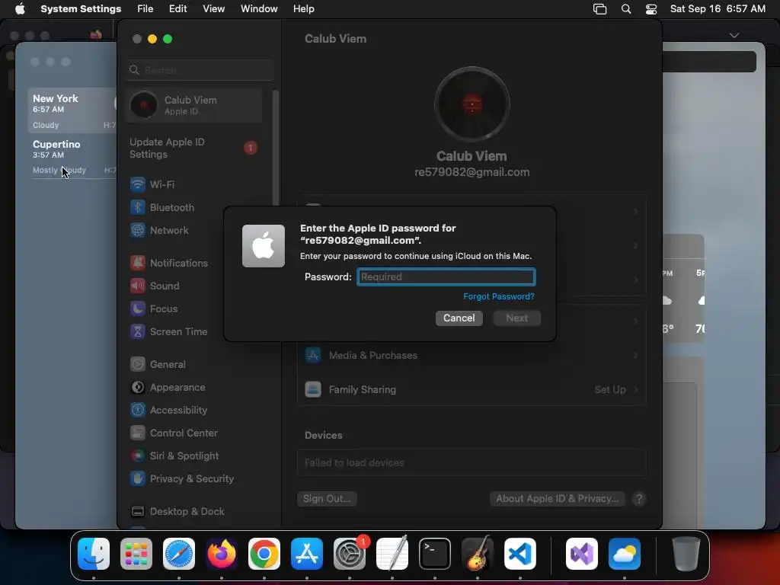Click Calub Viem profile avatar picture
The image size is (780, 585).
click(472, 104)
